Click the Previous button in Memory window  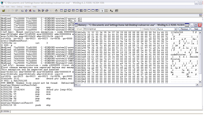[184, 29]
